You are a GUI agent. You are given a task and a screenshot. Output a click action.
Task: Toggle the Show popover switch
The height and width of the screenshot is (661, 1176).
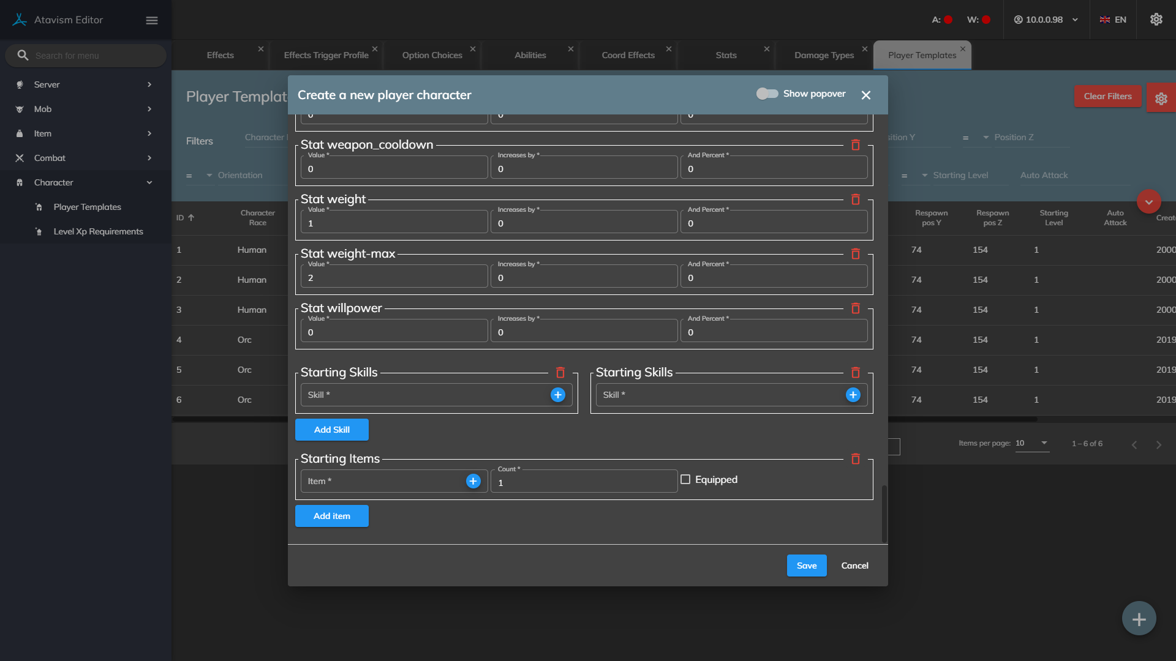767,94
